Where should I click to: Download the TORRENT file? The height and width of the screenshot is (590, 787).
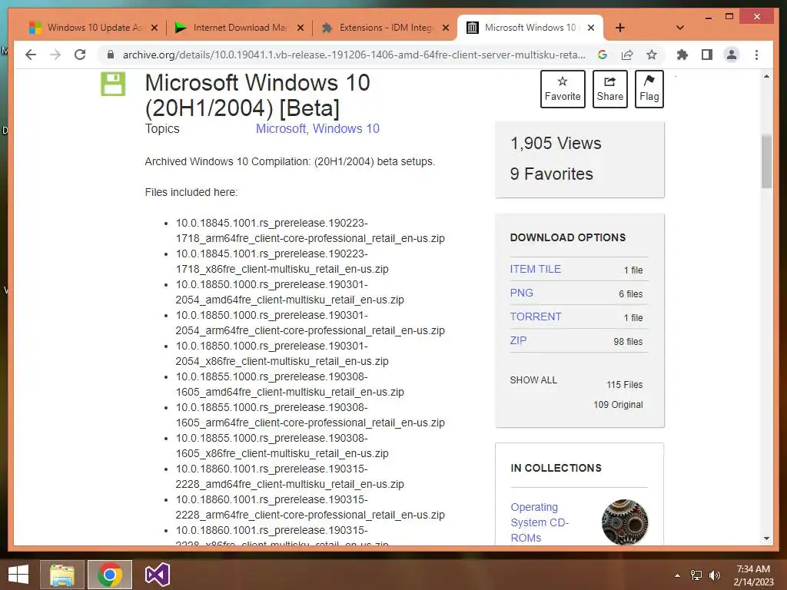[x=536, y=317]
